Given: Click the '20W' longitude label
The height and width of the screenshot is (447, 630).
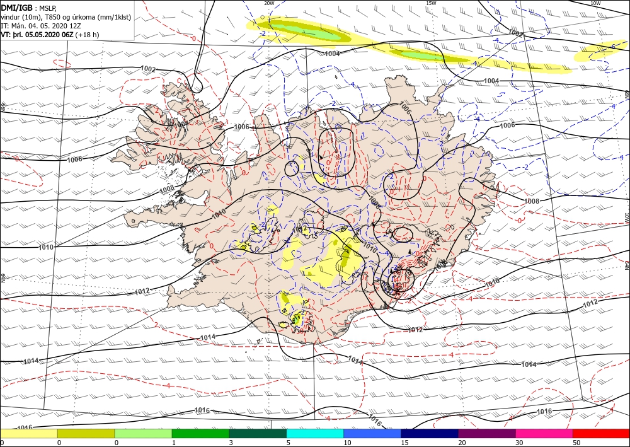Looking at the screenshot, I should (269, 3).
